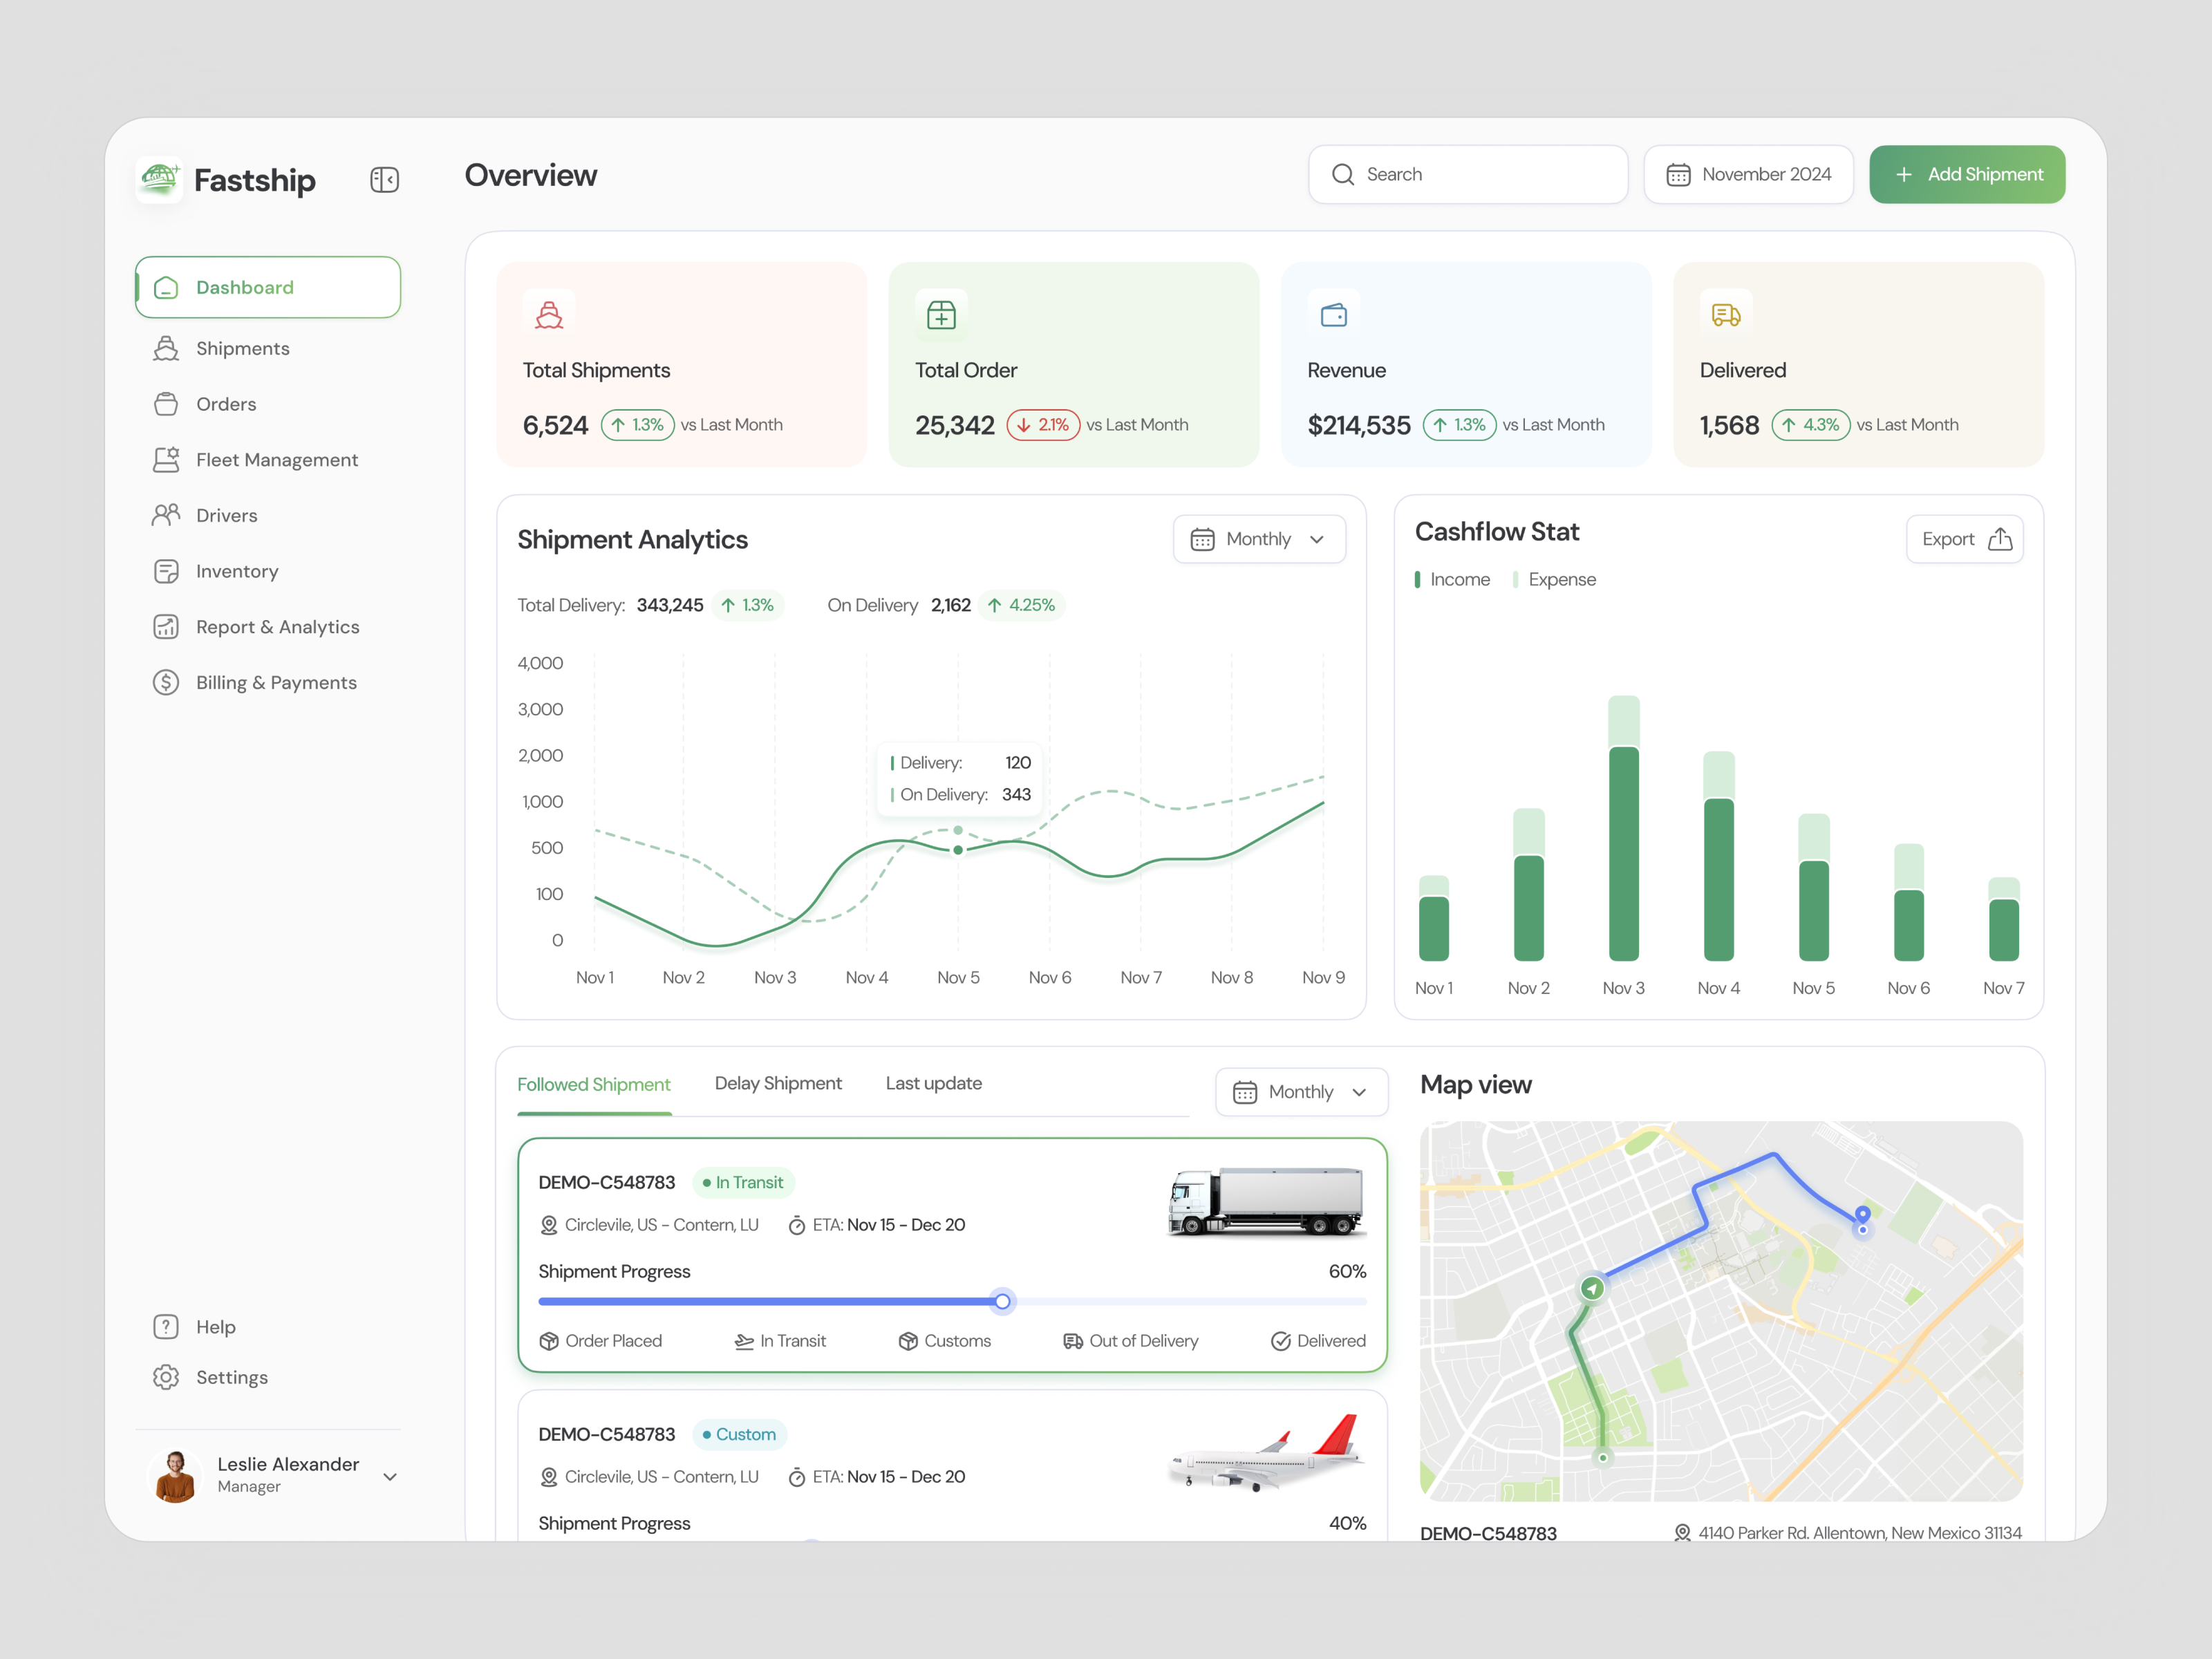
Task: Open Report & Analytics
Action: (x=277, y=626)
